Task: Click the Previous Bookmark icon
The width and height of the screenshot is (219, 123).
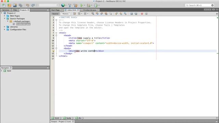Action: click(116, 14)
